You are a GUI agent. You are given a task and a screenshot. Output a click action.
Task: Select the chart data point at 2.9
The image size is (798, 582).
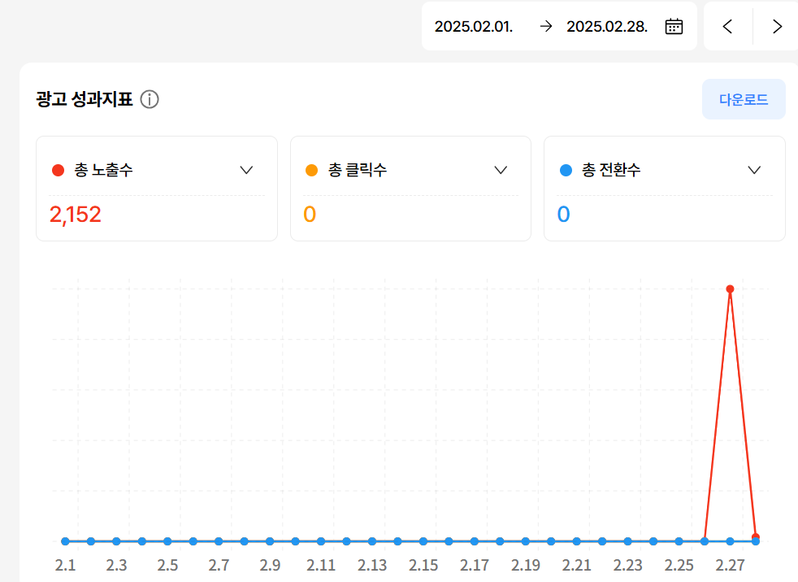(x=270, y=541)
